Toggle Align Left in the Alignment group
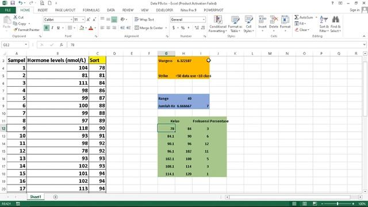This screenshot has height=207, width=368. pos(102,28)
